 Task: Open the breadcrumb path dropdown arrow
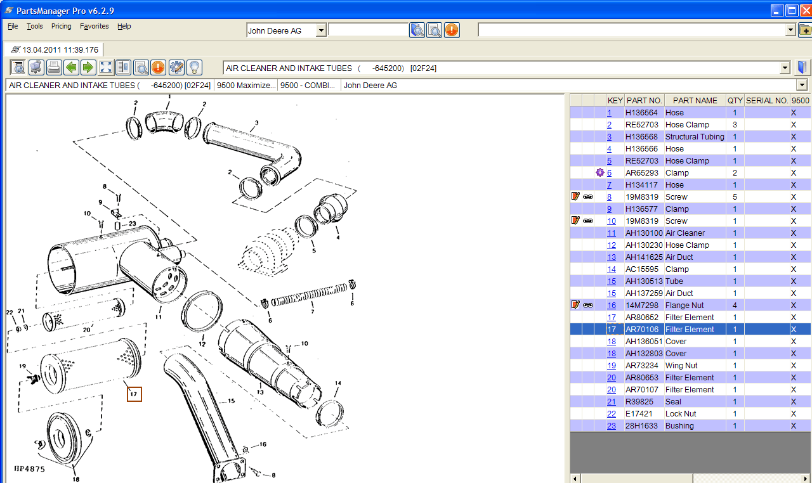click(x=802, y=85)
